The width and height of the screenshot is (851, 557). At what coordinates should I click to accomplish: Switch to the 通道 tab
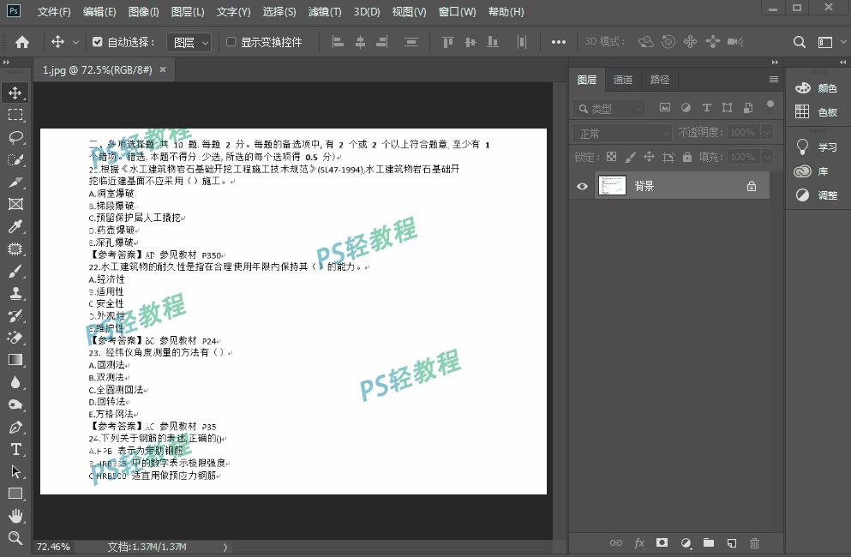(622, 80)
